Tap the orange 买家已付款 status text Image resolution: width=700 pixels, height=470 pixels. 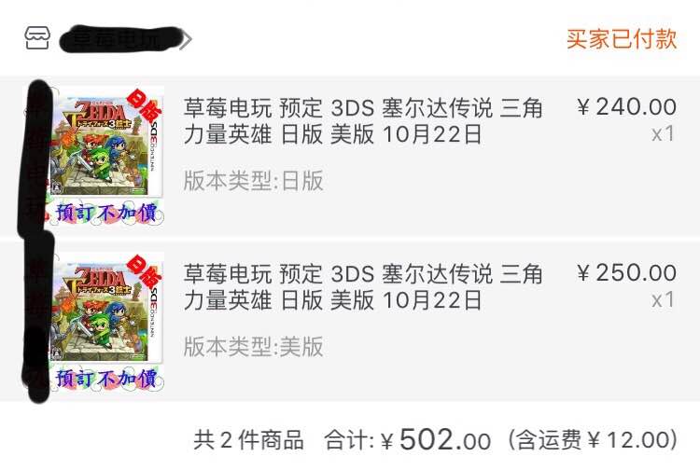pyautogui.click(x=622, y=39)
